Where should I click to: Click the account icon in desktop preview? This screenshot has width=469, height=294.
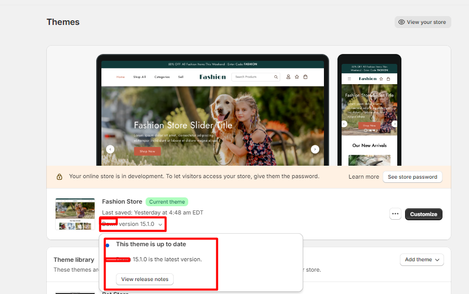point(289,77)
